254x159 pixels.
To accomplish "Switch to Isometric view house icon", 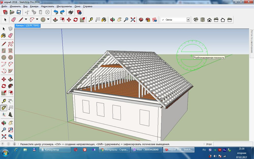I will point(196,20).
